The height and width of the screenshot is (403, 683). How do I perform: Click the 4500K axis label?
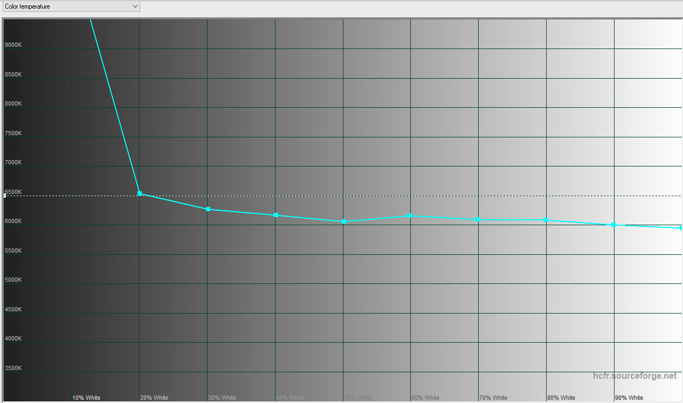[13, 310]
